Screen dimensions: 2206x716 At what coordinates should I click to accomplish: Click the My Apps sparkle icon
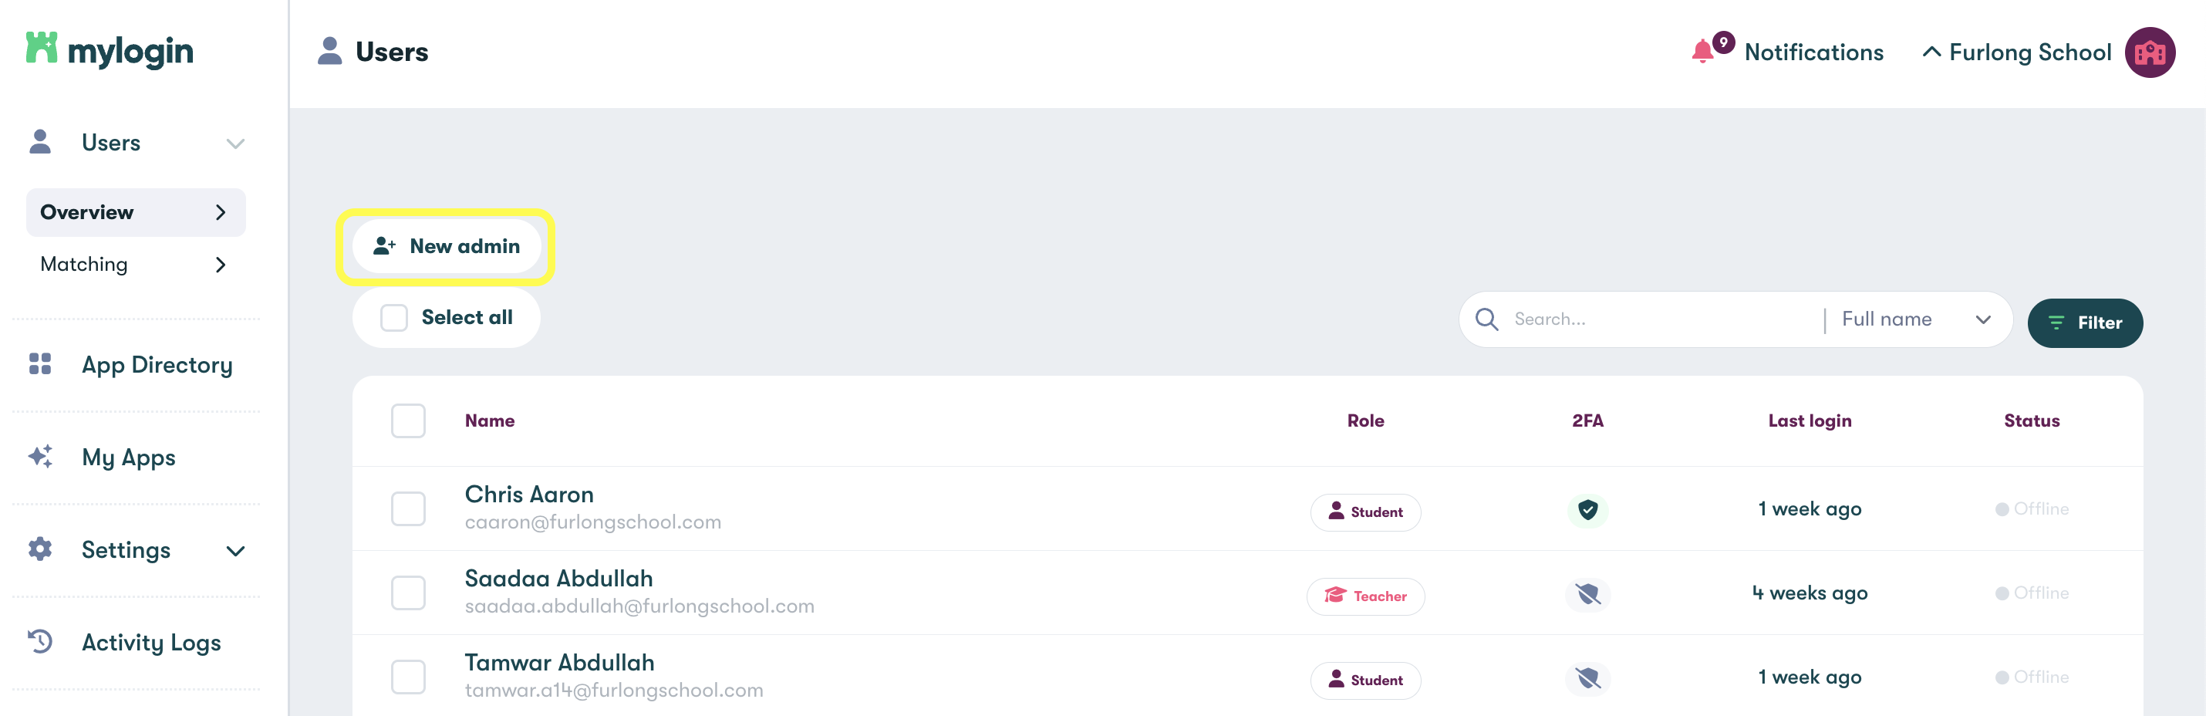point(40,457)
